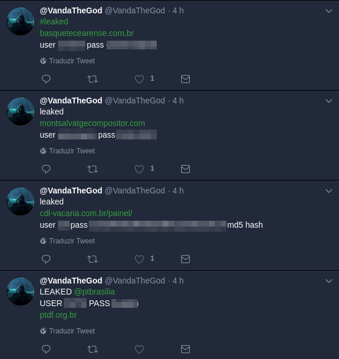Screen dimensions: 339x359
Task: Visit the cdl-vacaria.com.br/painel/ link
Action: click(x=86, y=213)
